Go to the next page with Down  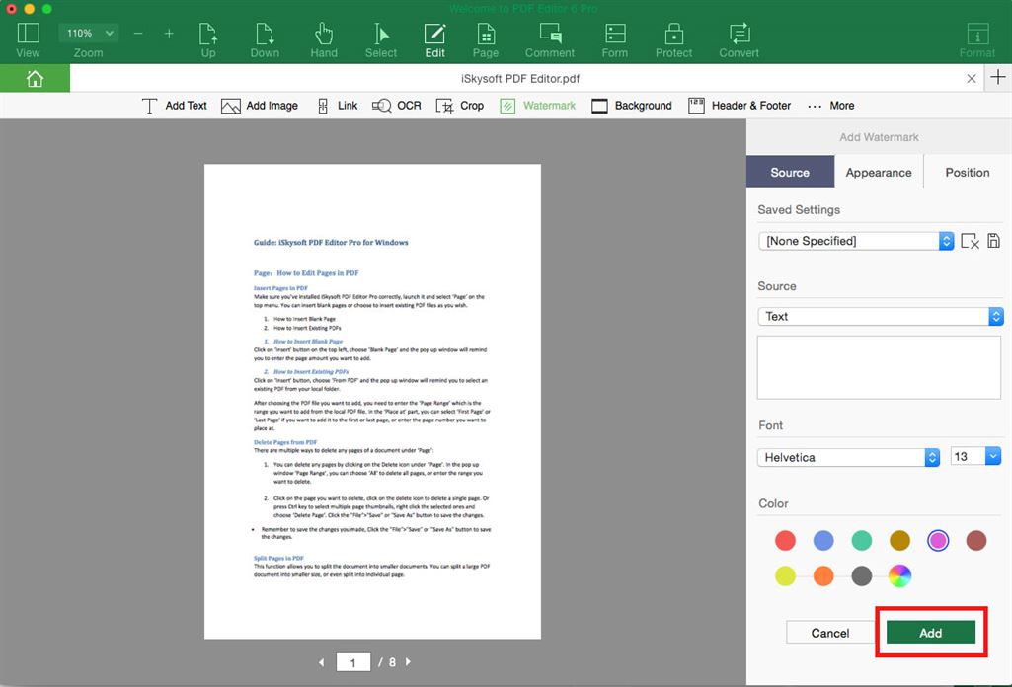(265, 40)
